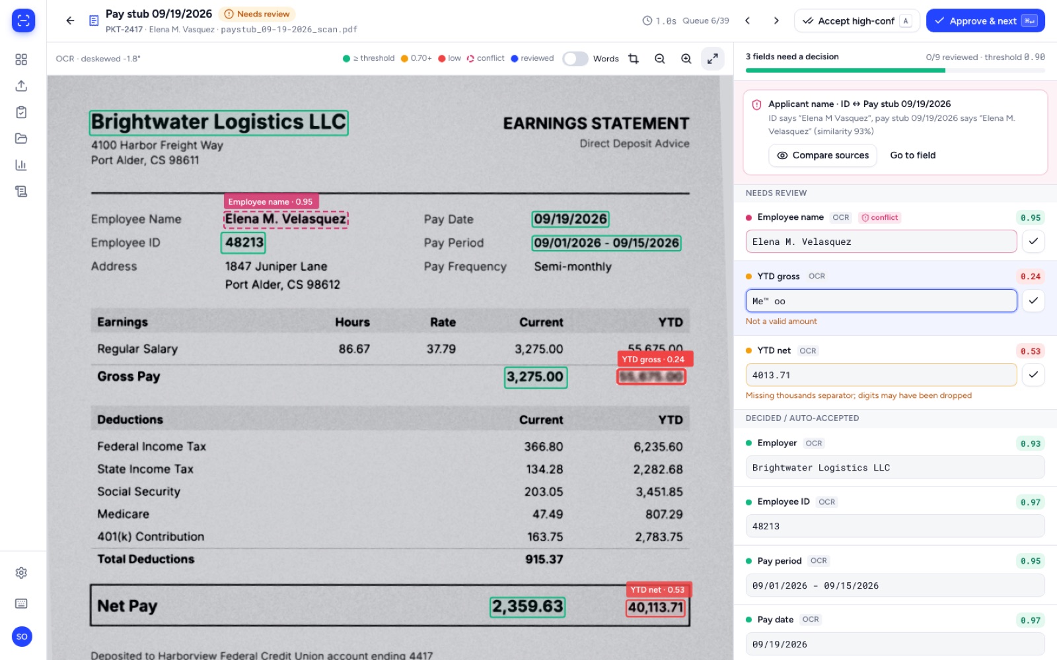Click Accept high-conf button
Viewport: 1057px width, 660px height.
(857, 20)
